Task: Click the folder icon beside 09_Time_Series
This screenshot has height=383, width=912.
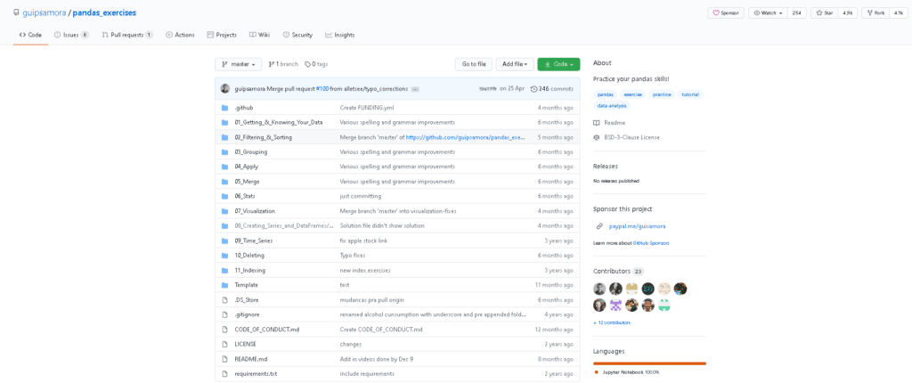Action: click(x=224, y=240)
